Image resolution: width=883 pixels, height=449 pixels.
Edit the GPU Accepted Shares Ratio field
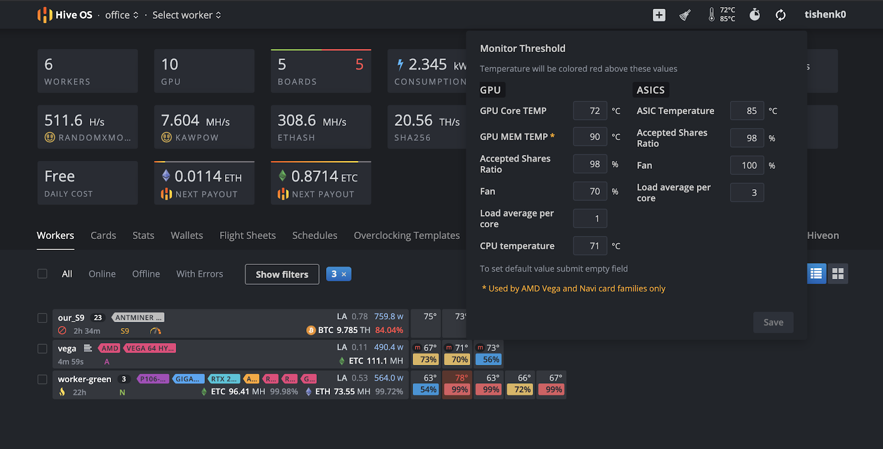pos(590,164)
